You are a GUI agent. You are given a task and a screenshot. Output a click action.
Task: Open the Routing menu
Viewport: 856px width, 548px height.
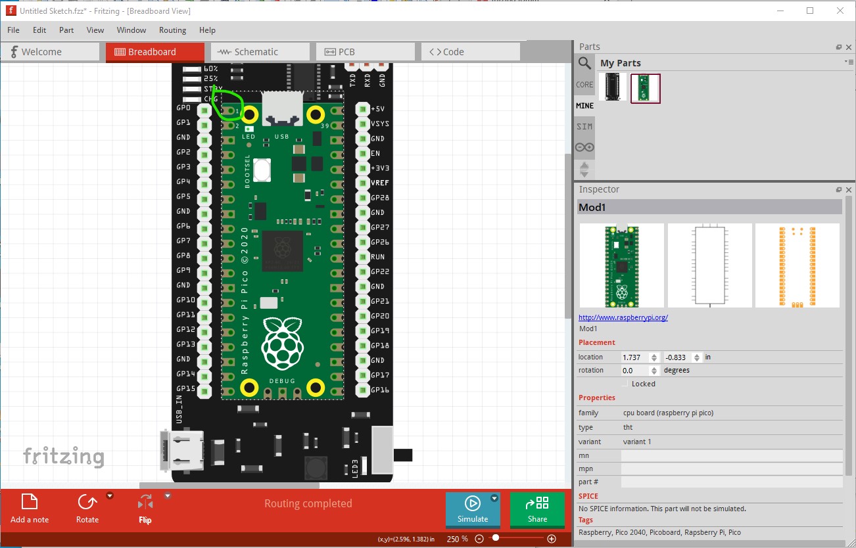pos(172,30)
